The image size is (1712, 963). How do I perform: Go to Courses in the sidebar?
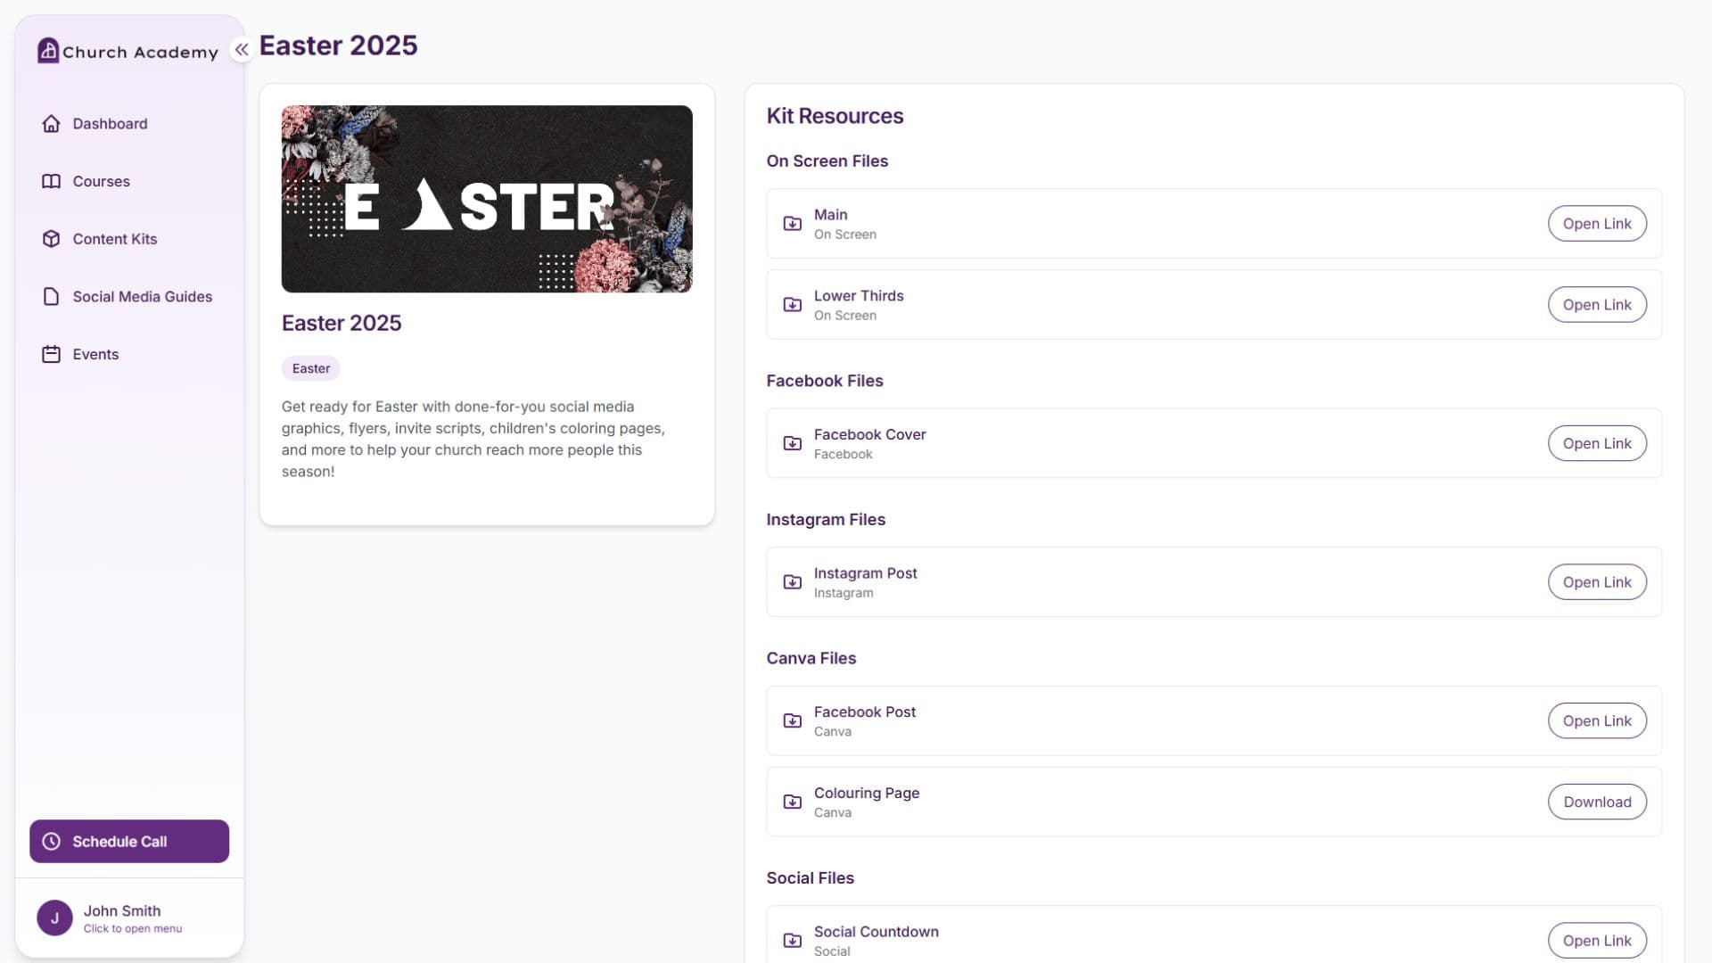[129, 182]
